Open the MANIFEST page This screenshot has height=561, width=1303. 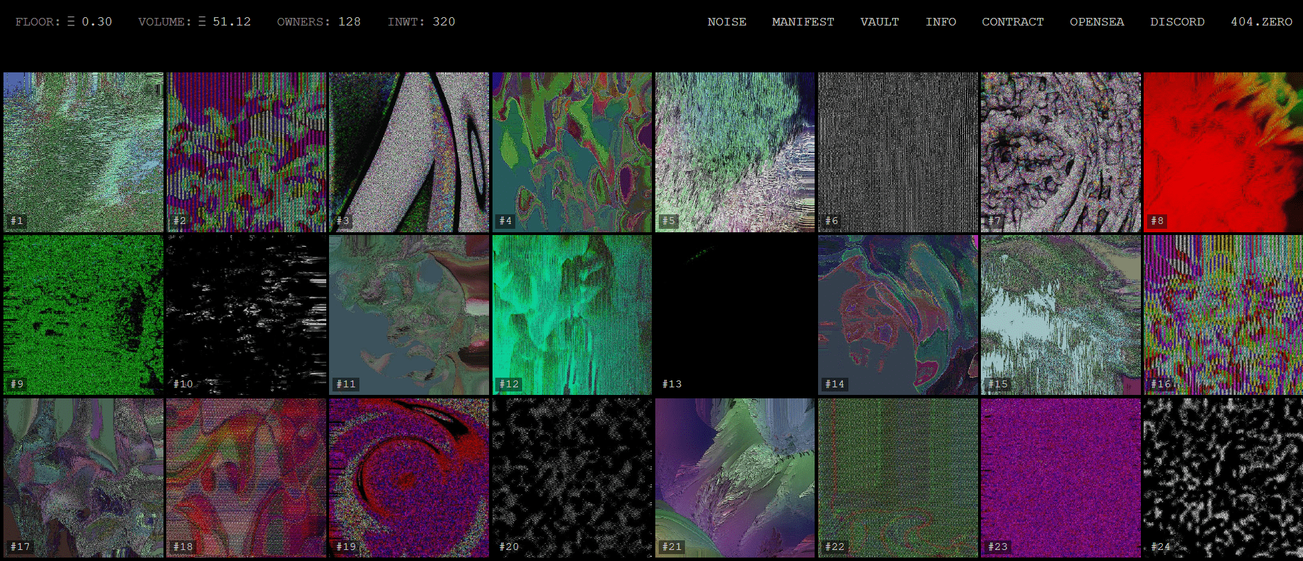click(x=803, y=22)
